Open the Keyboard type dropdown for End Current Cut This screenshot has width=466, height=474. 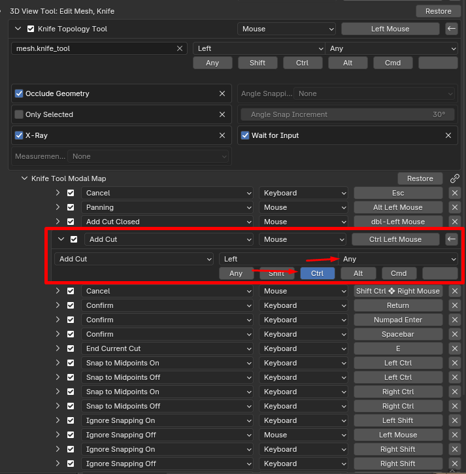tap(303, 348)
